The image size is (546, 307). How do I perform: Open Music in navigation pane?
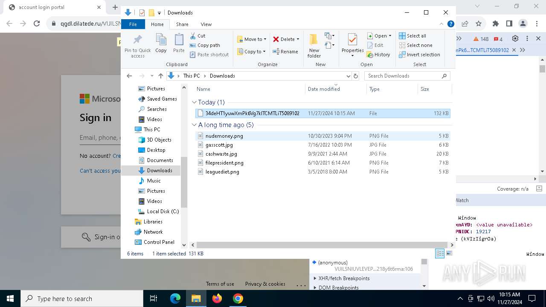(x=149, y=181)
